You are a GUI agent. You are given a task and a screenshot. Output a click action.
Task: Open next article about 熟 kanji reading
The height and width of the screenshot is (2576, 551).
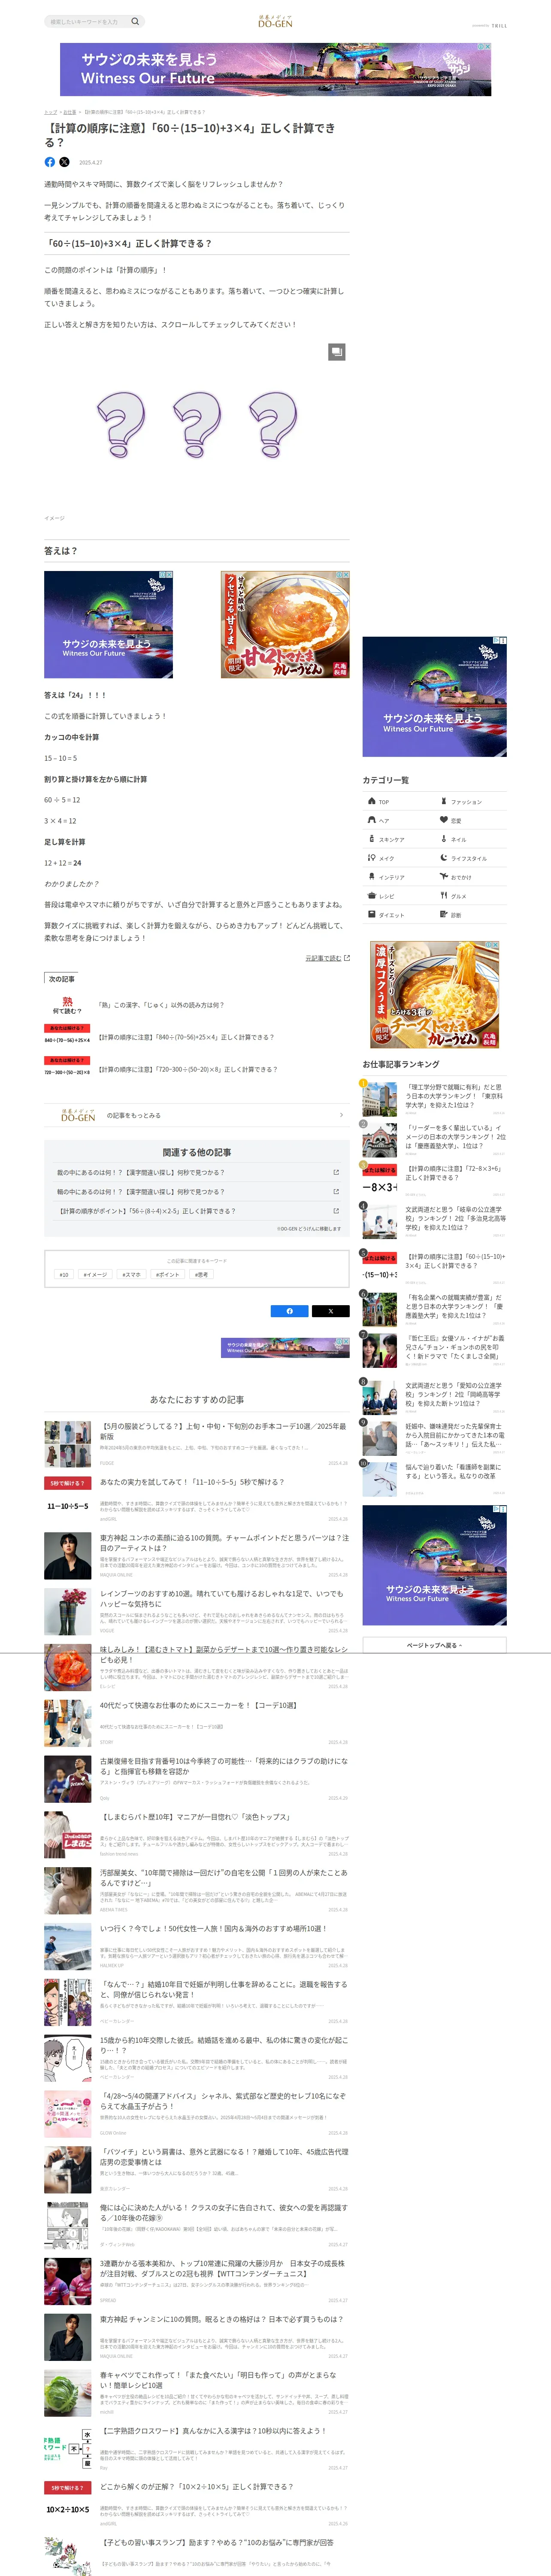pos(197,1005)
